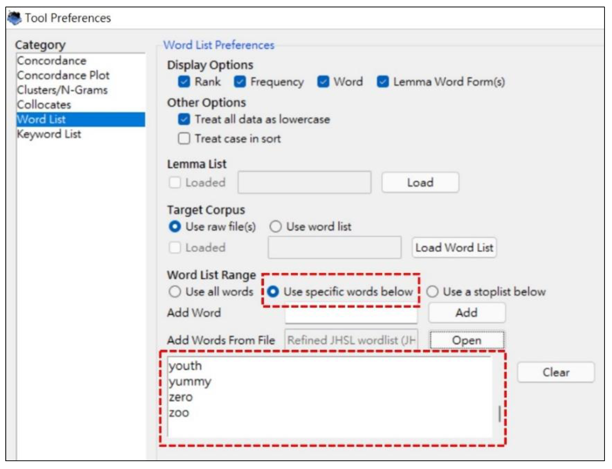Screen dimensions: 612x469
Task: Disable Lemma Word Form(s) display
Action: point(383,82)
